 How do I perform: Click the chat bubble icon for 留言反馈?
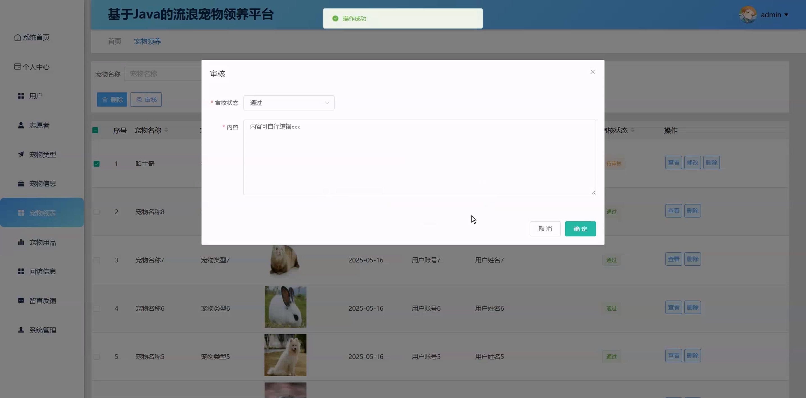[x=21, y=301]
